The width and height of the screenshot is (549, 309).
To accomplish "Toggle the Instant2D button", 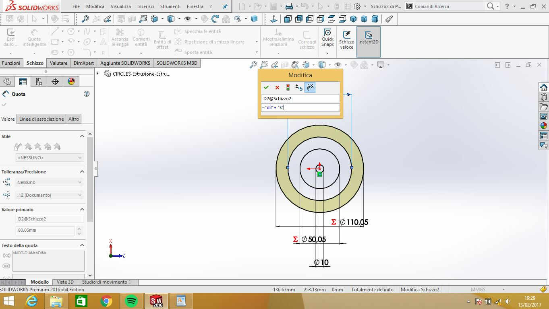I will 368,41.
